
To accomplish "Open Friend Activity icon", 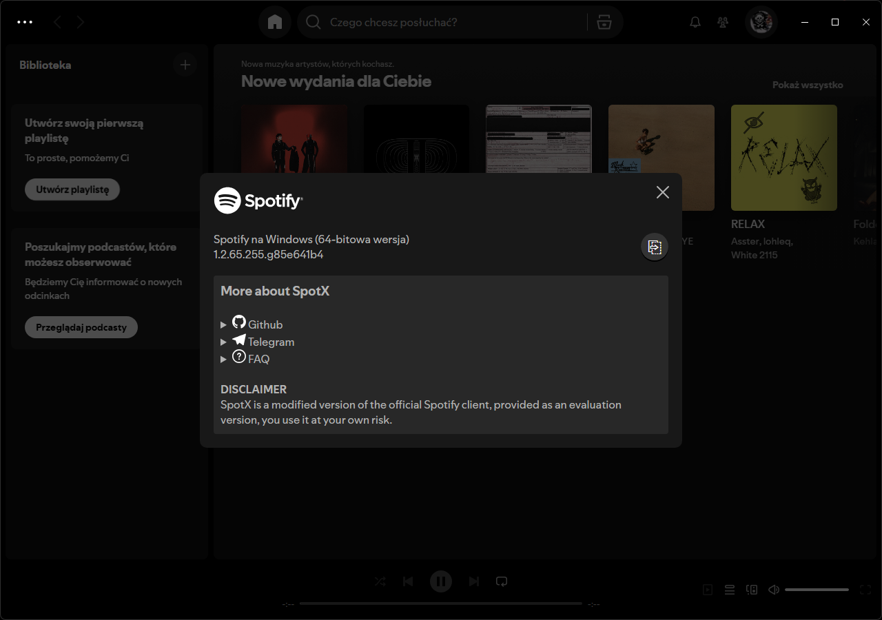I will tap(723, 22).
